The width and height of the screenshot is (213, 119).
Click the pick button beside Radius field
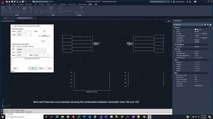pyautogui.click(x=31, y=31)
